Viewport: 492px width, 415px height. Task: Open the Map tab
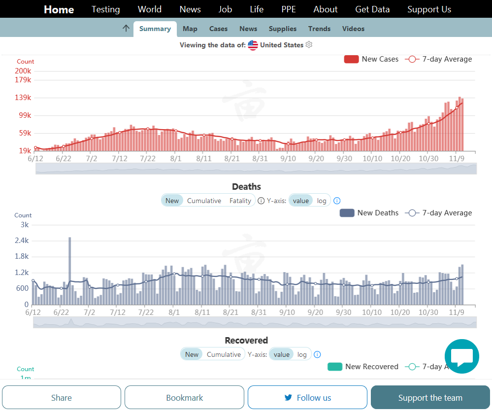pos(190,29)
